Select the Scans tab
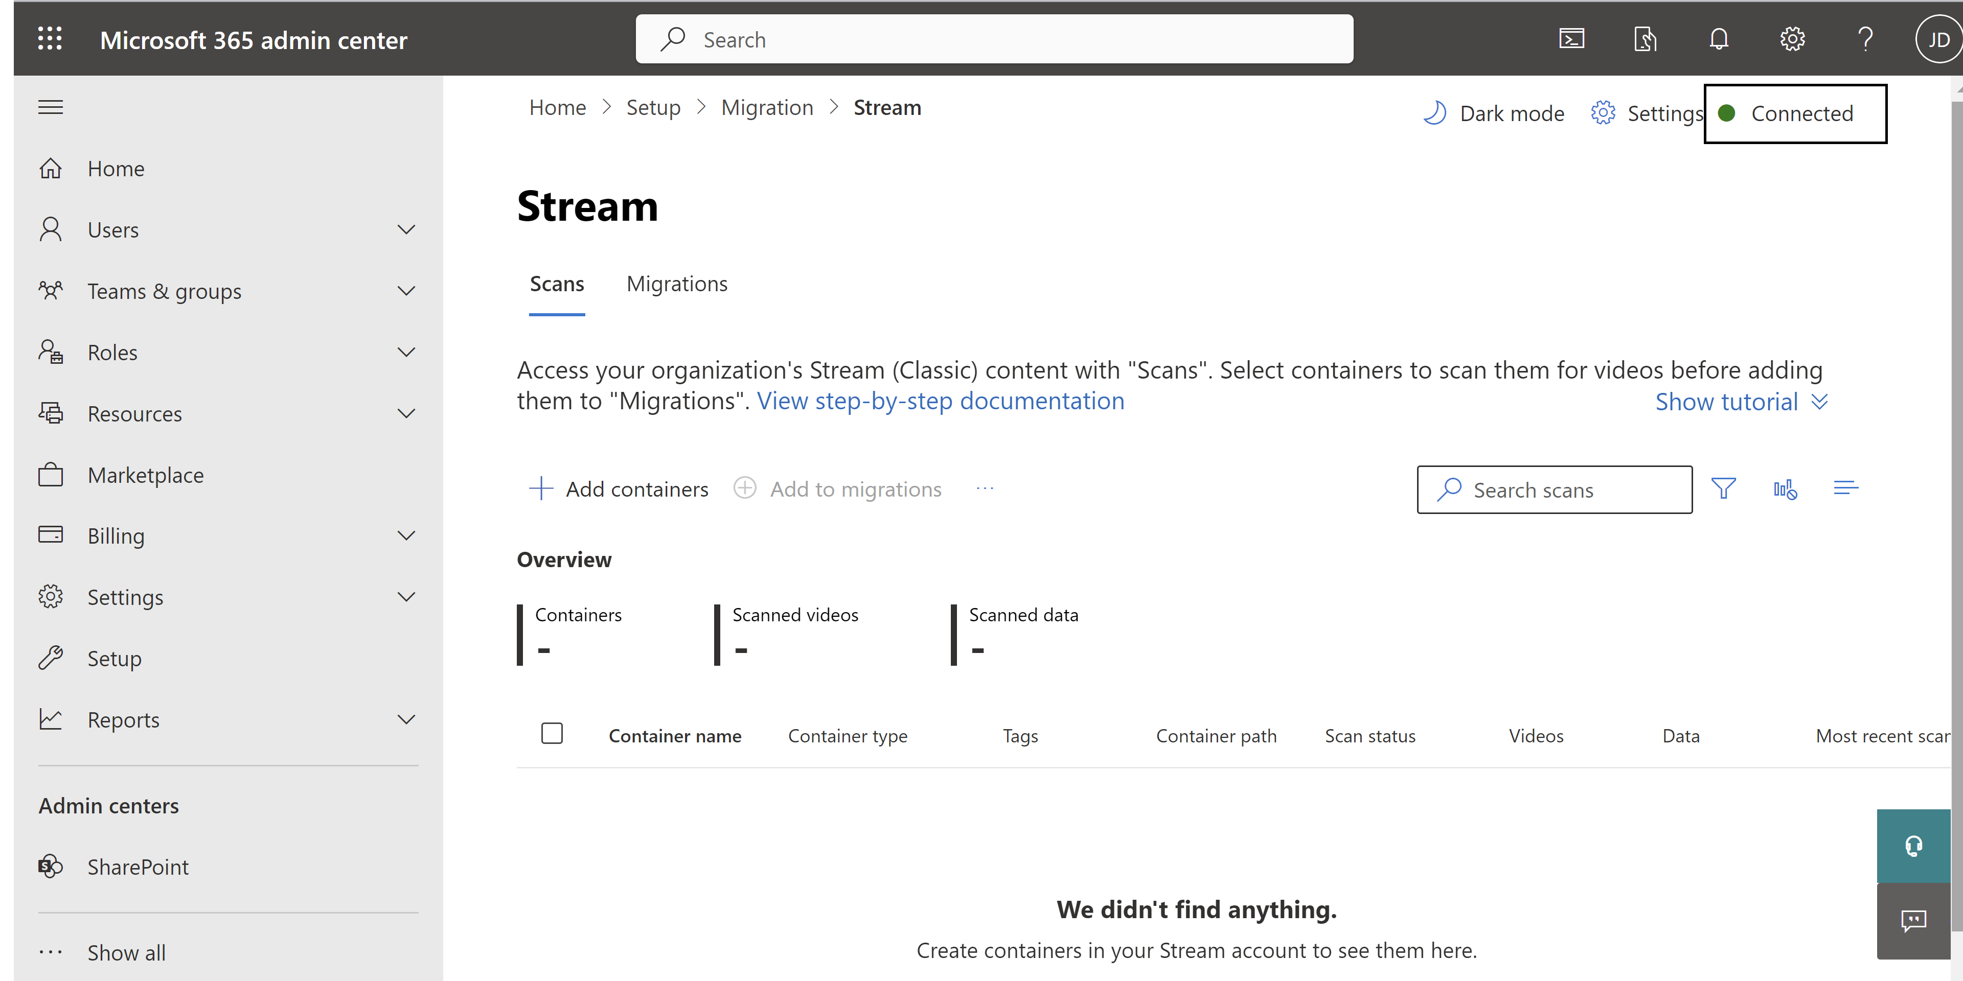 [x=556, y=283]
